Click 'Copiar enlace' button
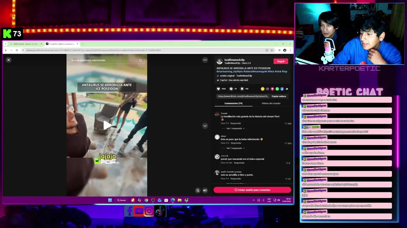This screenshot has width=407, height=228. coord(279,96)
